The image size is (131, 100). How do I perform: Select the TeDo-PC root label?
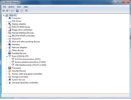pos(13,15)
